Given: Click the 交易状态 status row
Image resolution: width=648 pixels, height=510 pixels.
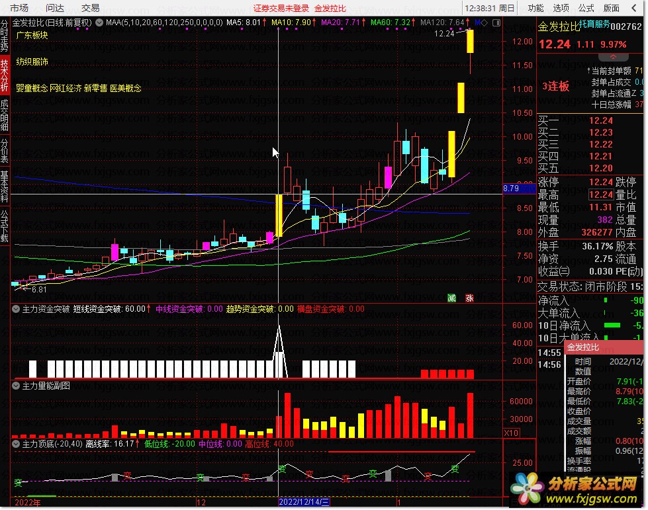Looking at the screenshot, I should click(590, 286).
